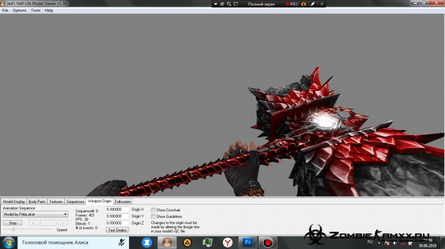Viewport: 445px width, 249px height.
Task: Switch to the Body Parts tab
Action: 37,201
